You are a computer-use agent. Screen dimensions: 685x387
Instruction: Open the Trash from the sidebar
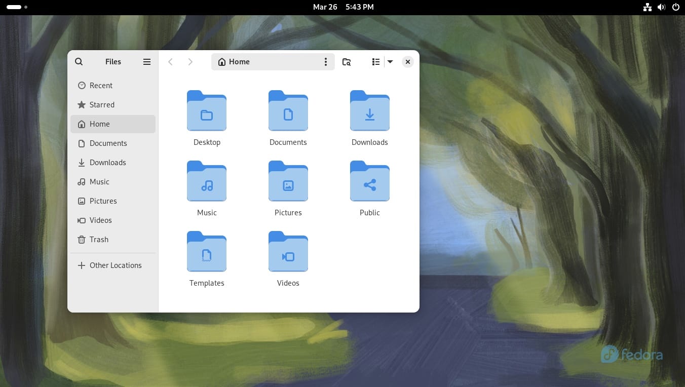[x=99, y=239]
